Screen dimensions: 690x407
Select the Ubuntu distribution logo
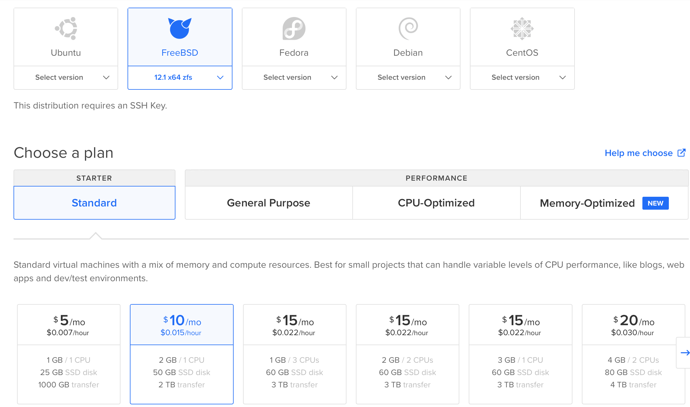click(x=66, y=28)
